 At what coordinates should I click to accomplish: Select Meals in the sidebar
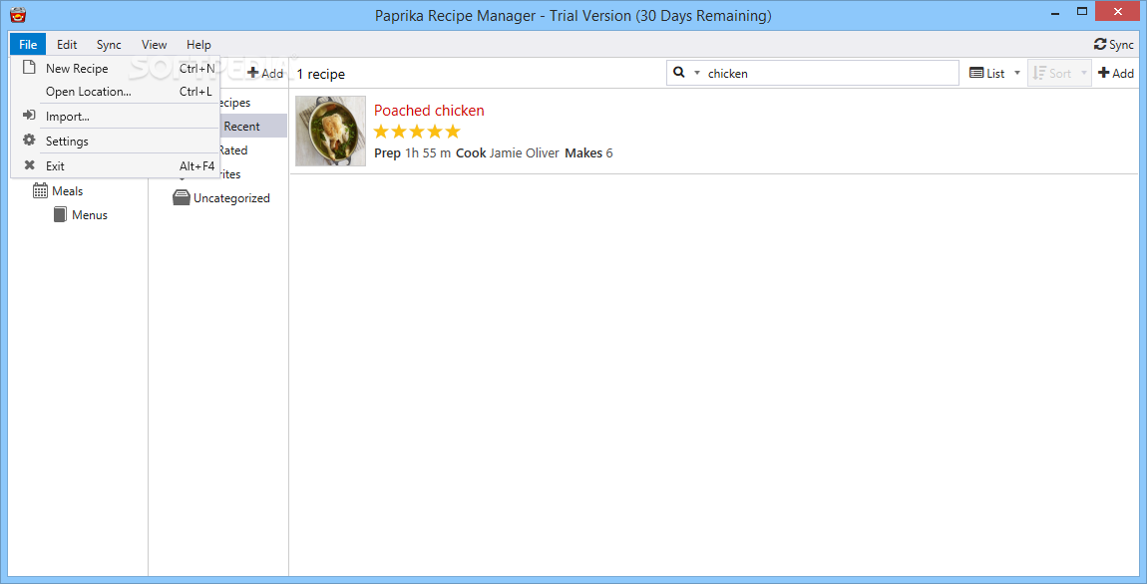(x=67, y=190)
